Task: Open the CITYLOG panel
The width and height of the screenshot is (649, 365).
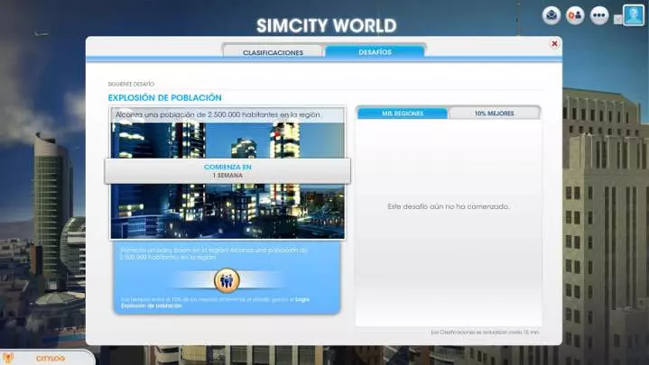Action: point(51,359)
